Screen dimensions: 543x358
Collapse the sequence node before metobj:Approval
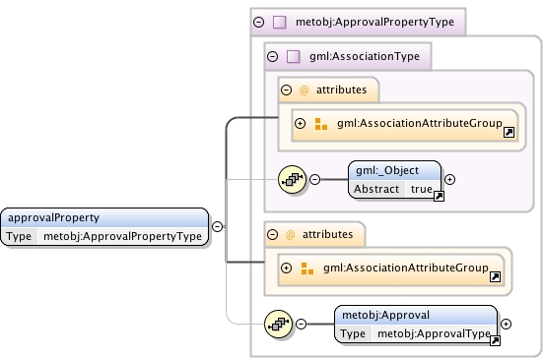point(301,324)
